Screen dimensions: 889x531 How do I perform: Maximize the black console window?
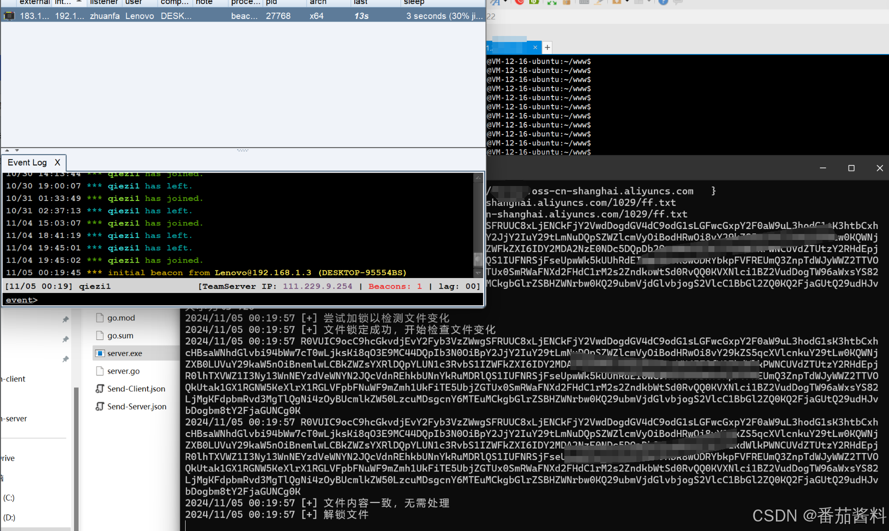tap(851, 168)
